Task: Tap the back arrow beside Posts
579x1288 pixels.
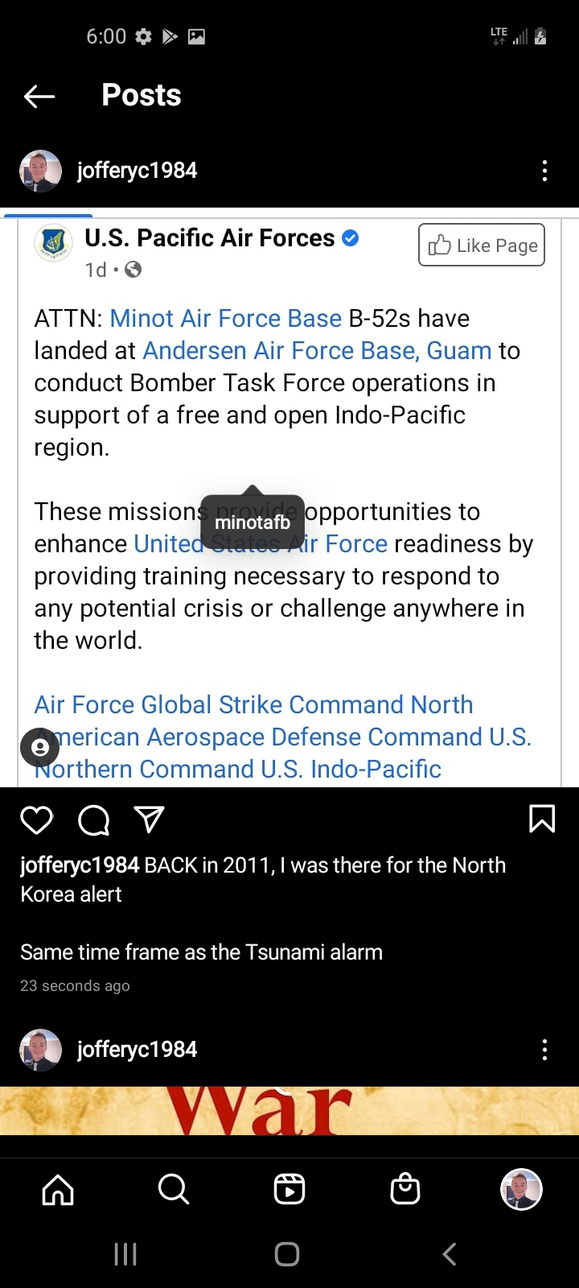Action: coord(39,97)
